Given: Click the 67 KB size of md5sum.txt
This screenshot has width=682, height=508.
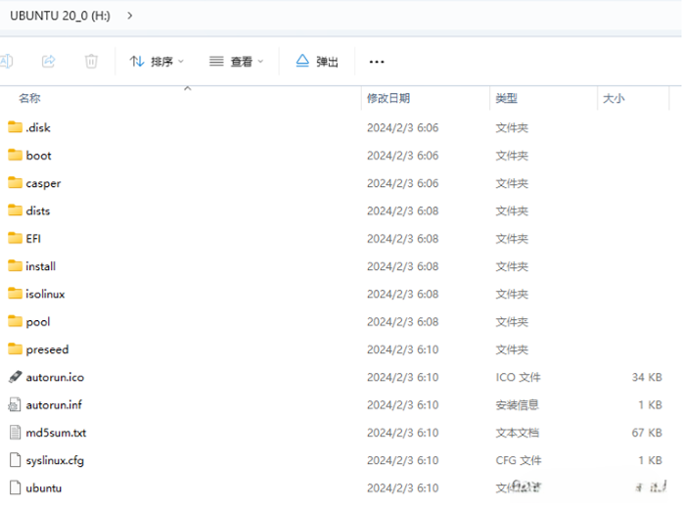Looking at the screenshot, I should coord(647,433).
